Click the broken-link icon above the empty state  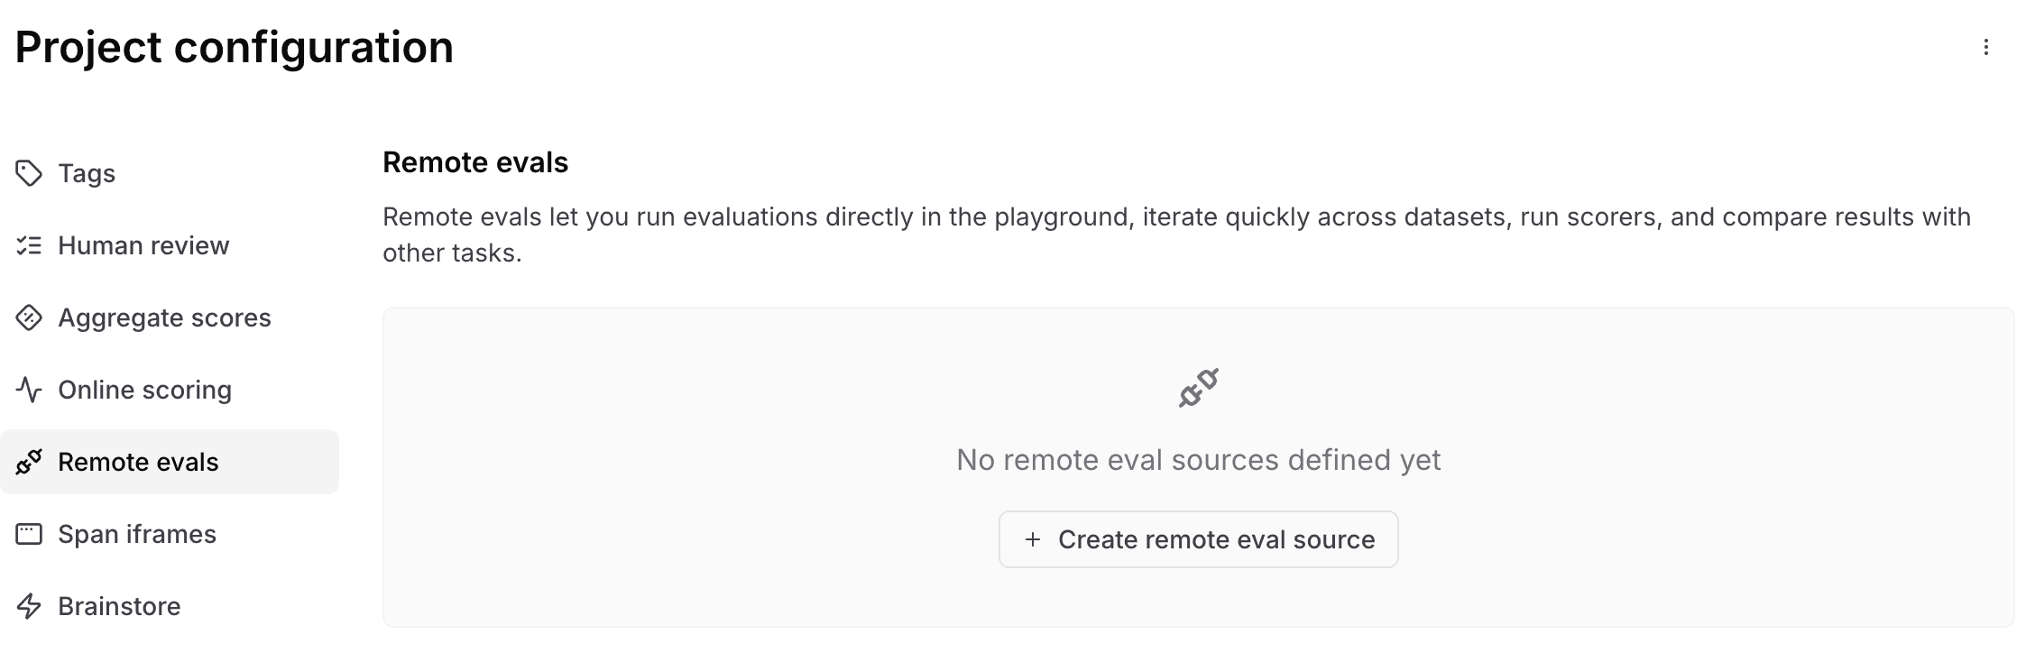tap(1198, 389)
